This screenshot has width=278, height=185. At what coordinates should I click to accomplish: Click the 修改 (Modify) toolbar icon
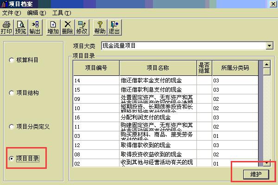[x=82, y=27]
